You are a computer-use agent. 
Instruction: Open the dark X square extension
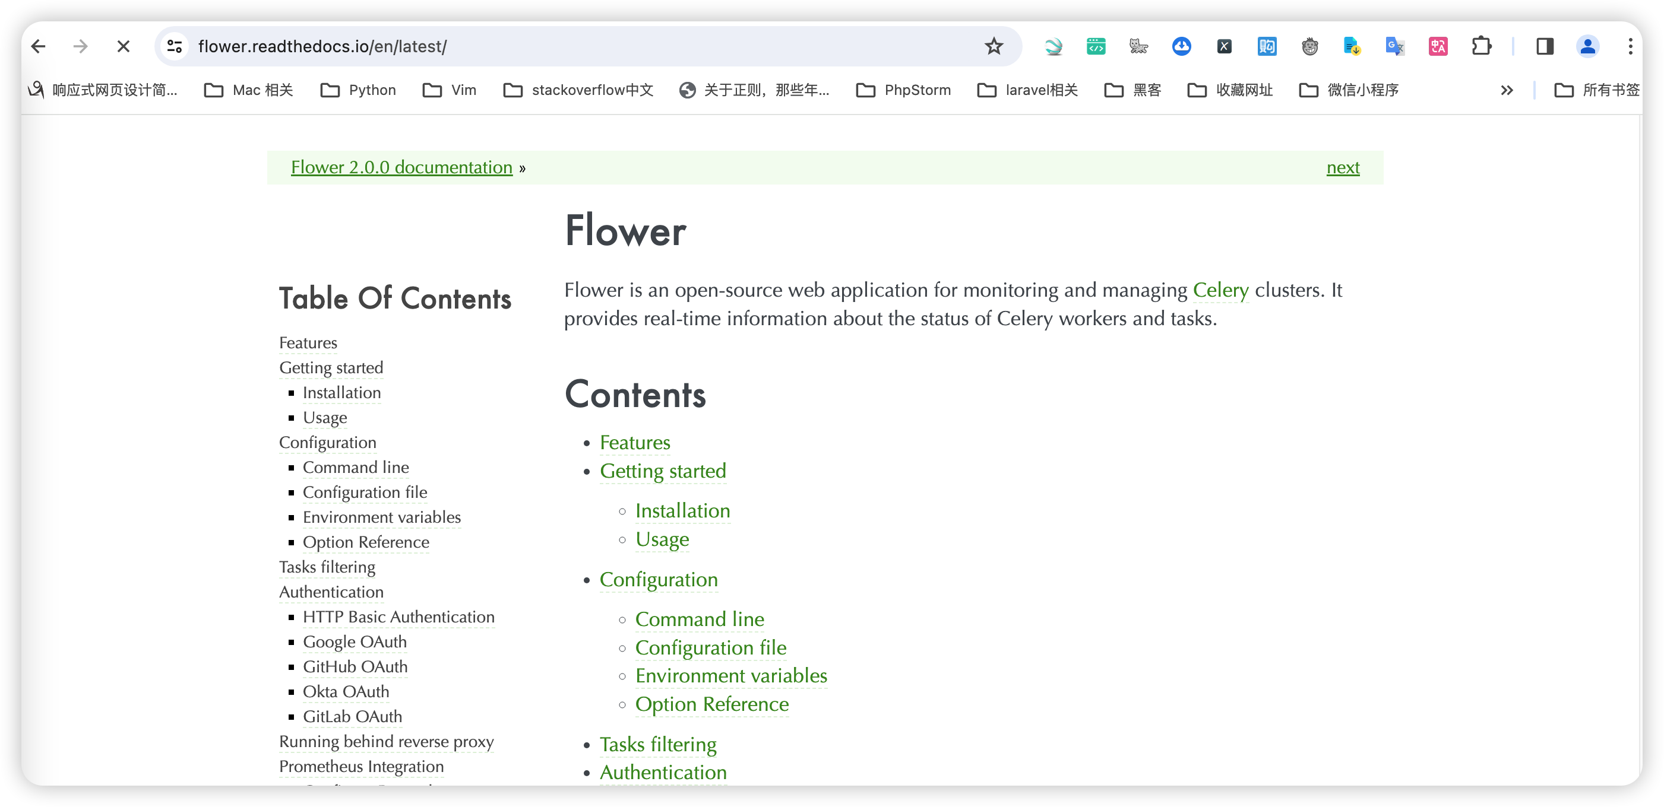point(1224,46)
